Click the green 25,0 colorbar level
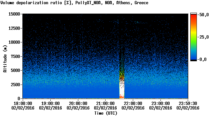The width and height of the screenshot is (216, 126). tap(194, 37)
